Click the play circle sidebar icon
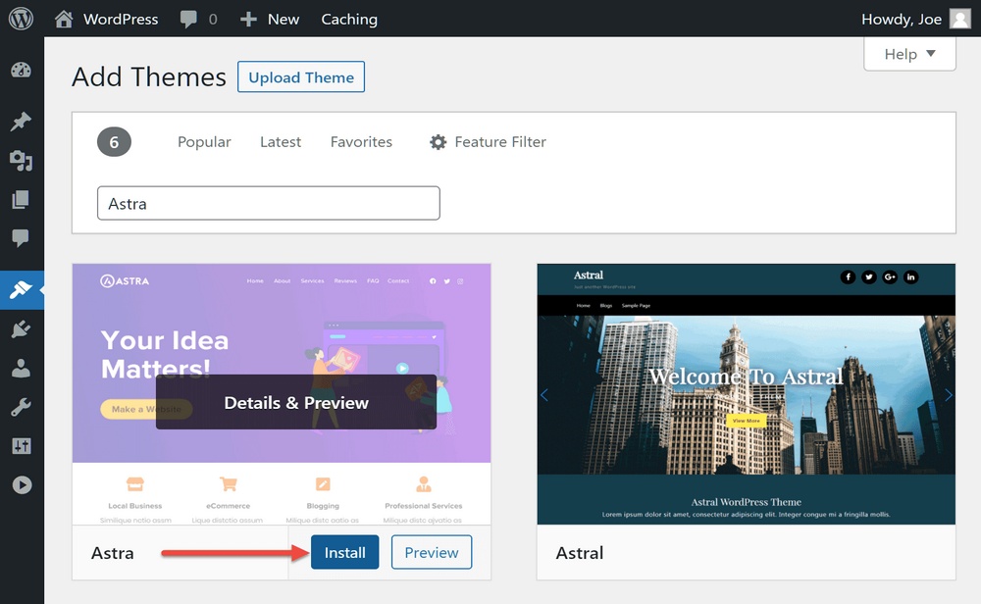Screen dimensions: 981x604 click(x=22, y=485)
